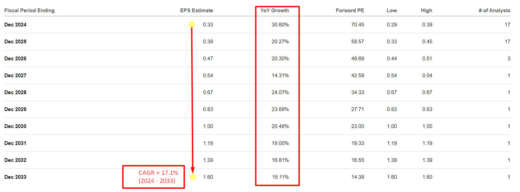Click the yellow dot beside 0.33 EPS

click(192, 24)
